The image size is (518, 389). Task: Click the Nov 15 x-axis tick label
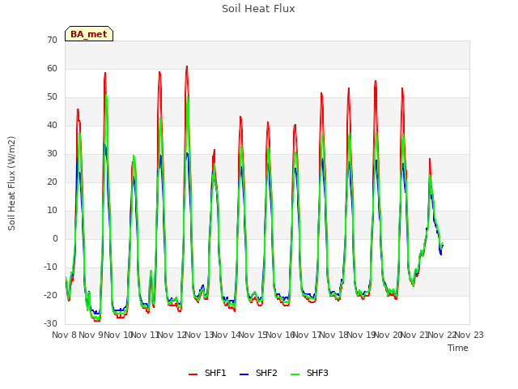point(253,335)
